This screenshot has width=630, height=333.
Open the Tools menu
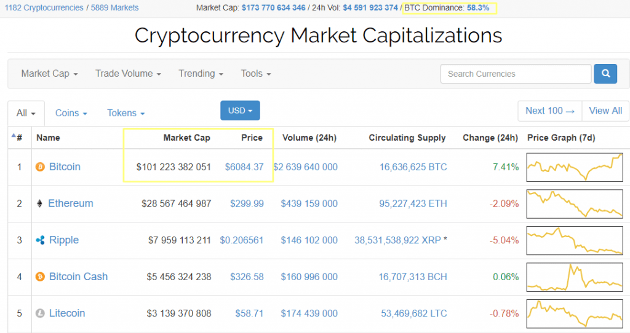255,74
